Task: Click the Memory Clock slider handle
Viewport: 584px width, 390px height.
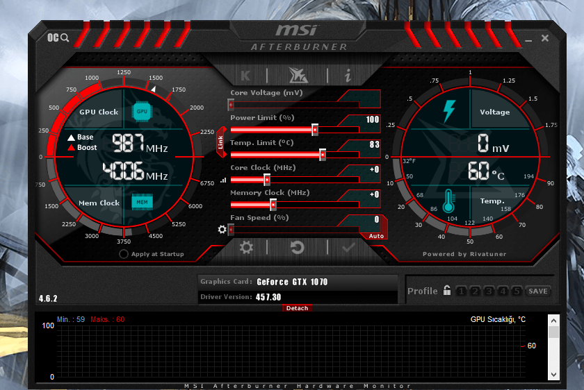Action: coord(273,205)
